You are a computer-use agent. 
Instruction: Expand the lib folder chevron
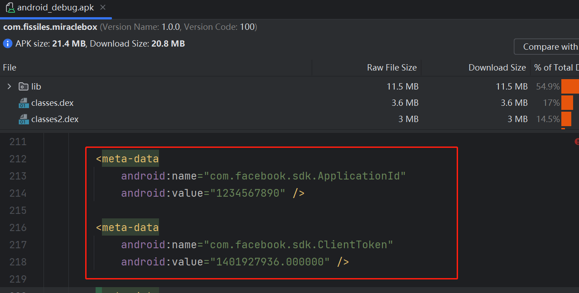click(x=9, y=86)
